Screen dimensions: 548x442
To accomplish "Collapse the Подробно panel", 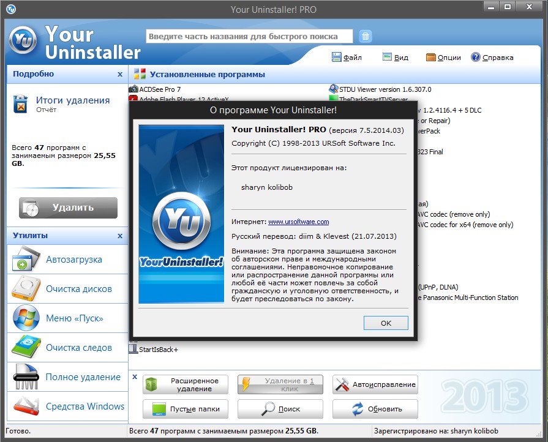I will tap(120, 74).
